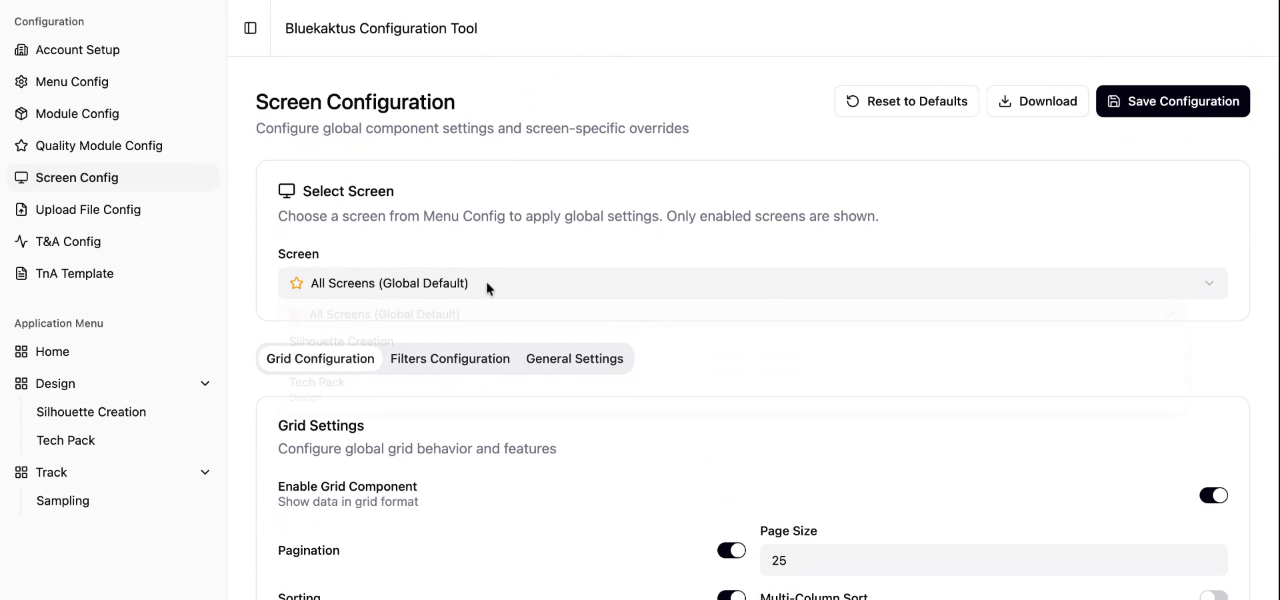Screen dimensions: 1280x600
Task: Select the T&A Config activity icon
Action: [x=22, y=241]
